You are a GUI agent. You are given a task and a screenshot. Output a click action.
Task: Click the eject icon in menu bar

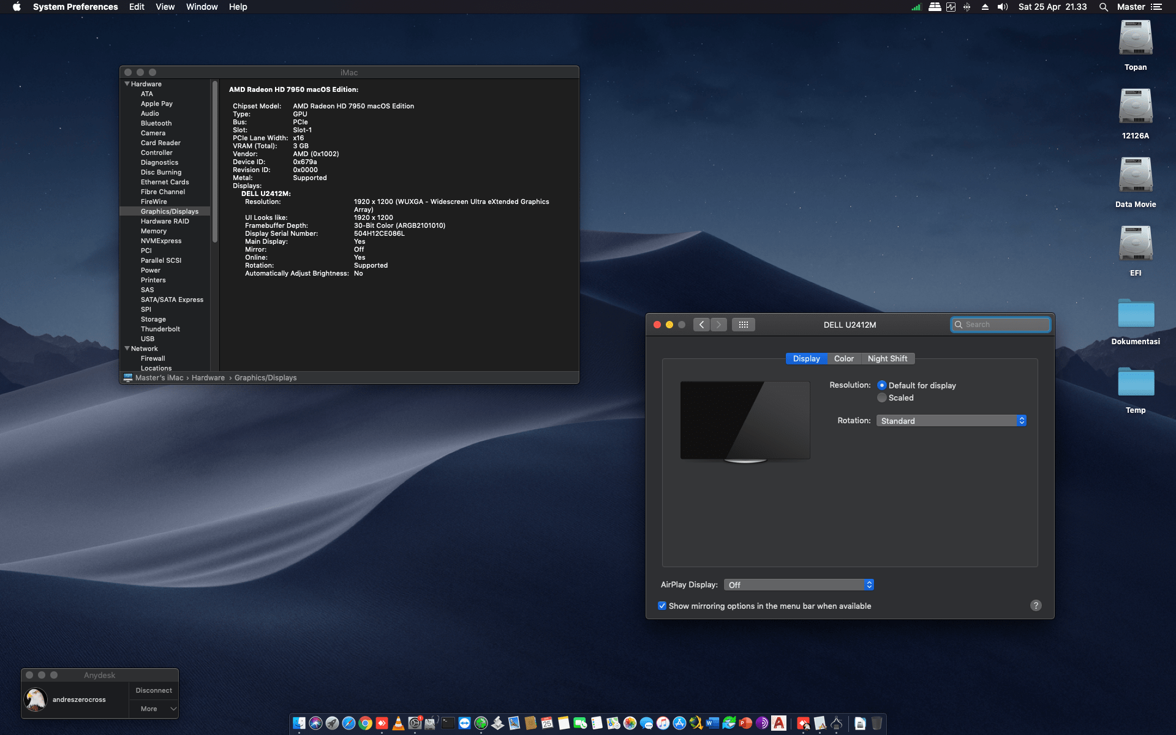(985, 7)
